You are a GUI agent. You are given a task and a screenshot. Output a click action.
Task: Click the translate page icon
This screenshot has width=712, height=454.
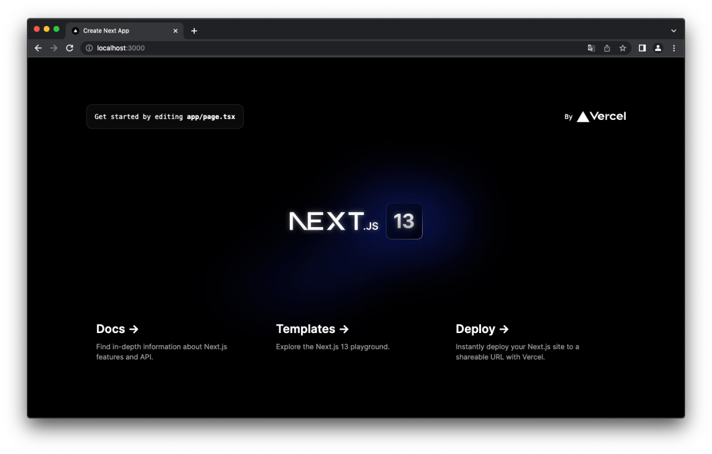(x=591, y=48)
